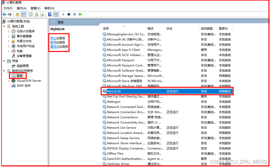Collapse the 存储 tree node
The image size is (271, 167).
4,61
